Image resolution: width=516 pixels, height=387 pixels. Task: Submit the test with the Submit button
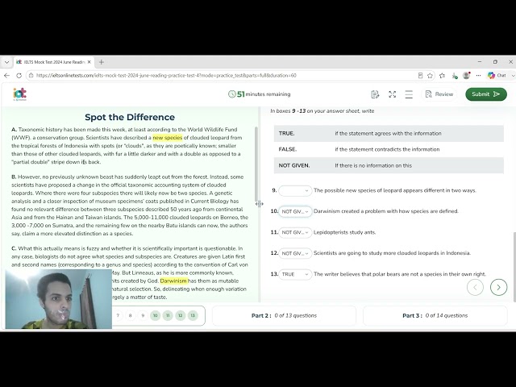coord(485,94)
